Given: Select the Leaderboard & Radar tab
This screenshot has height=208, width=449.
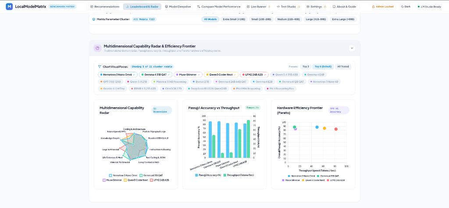Looking at the screenshot, I should (x=143, y=7).
